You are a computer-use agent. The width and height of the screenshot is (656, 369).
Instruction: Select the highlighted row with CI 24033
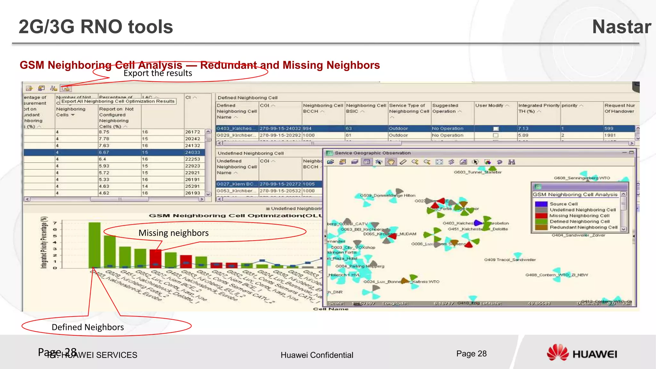coord(114,152)
